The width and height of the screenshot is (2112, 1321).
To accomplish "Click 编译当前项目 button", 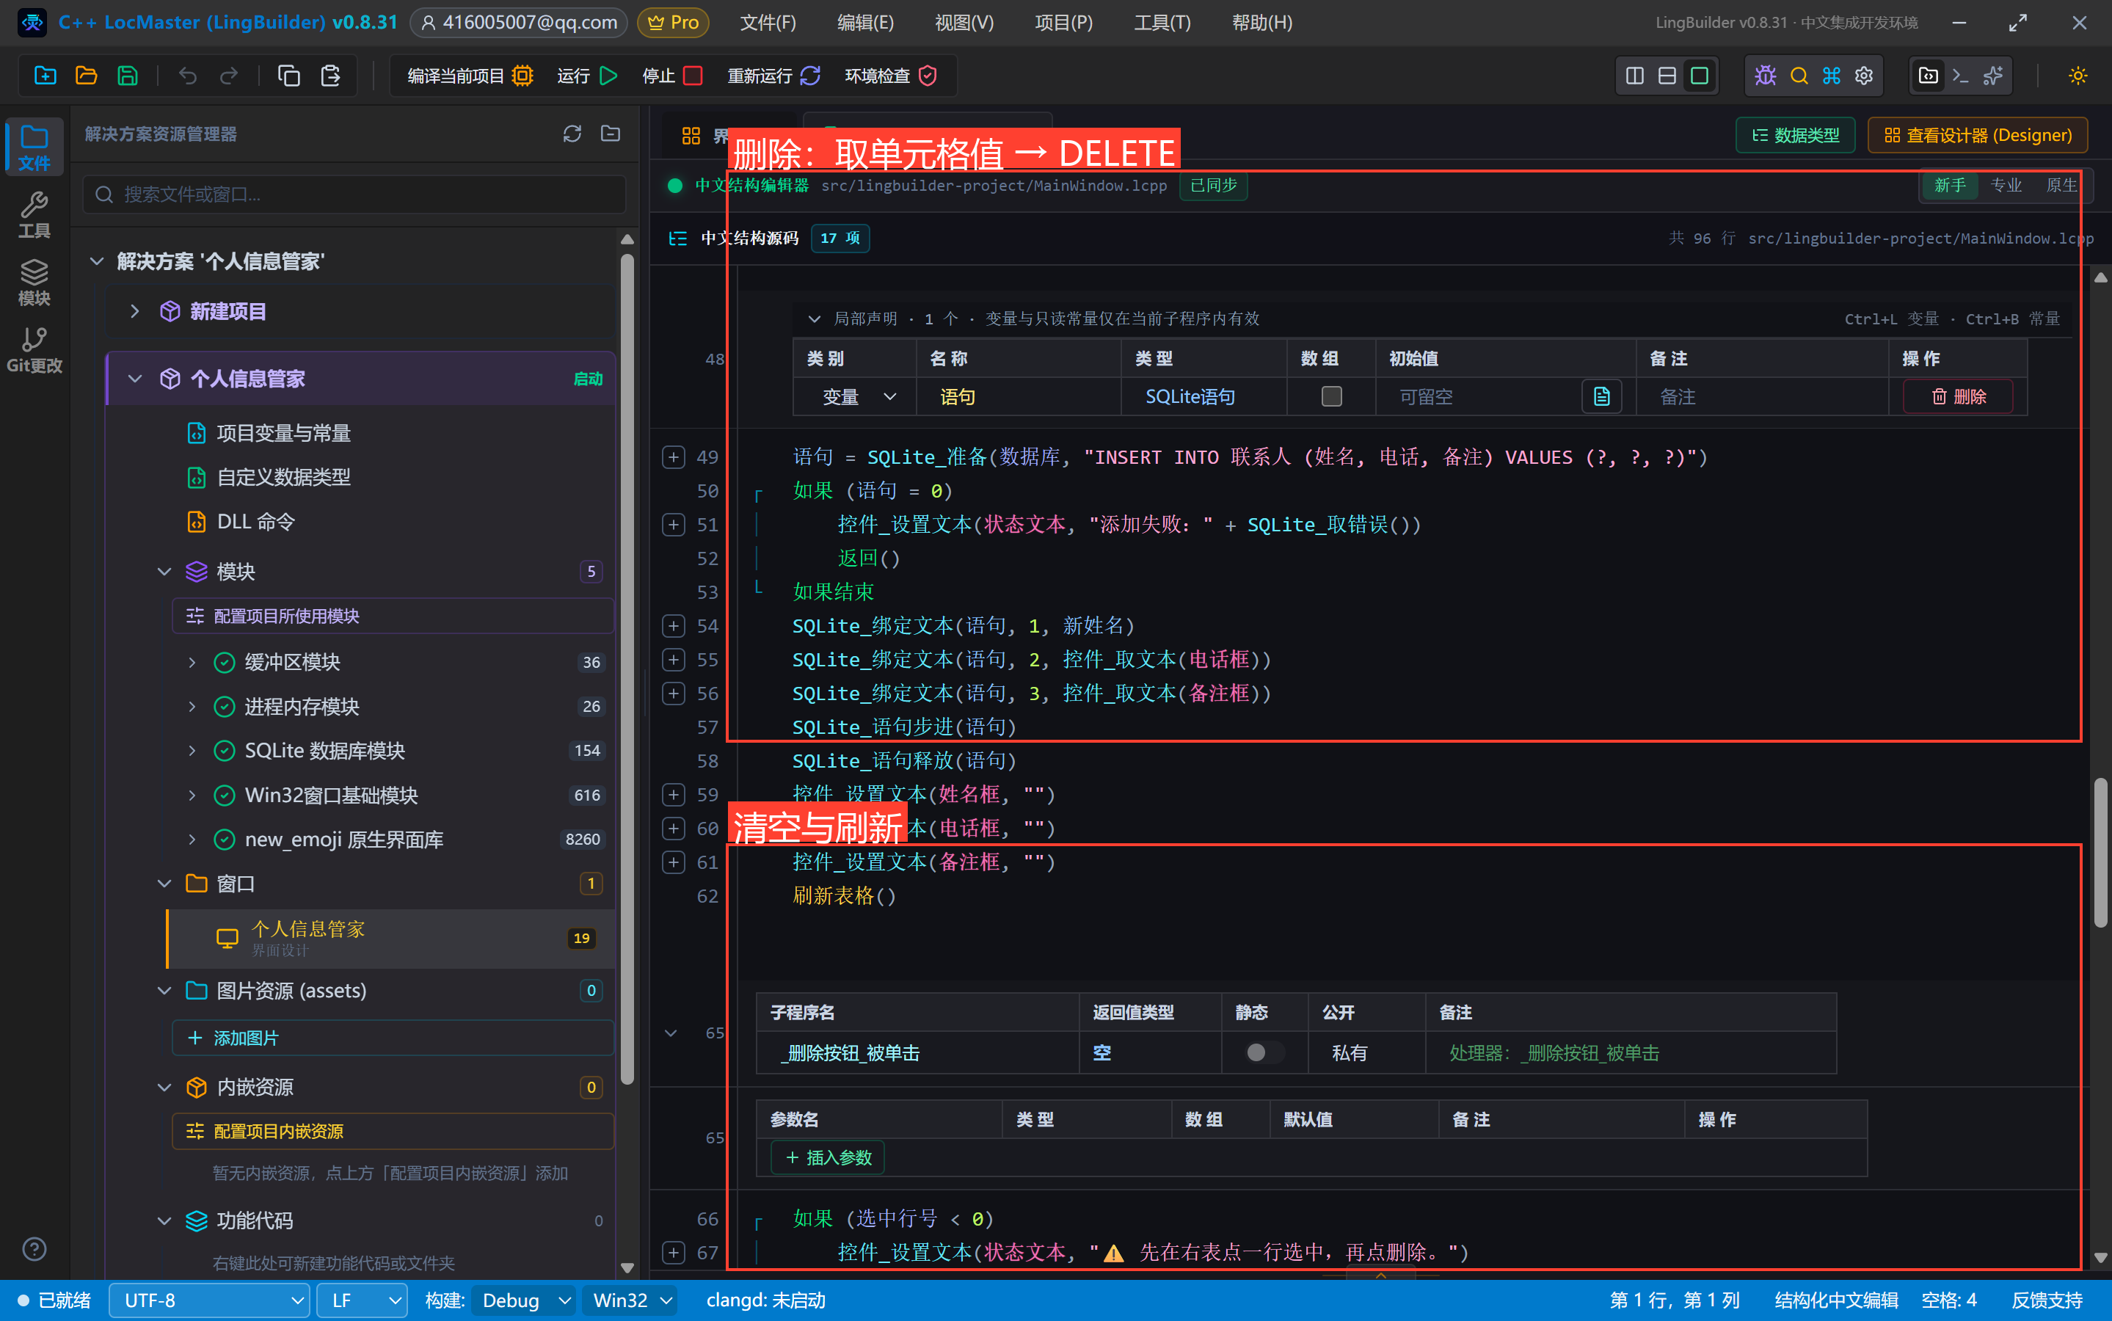I will (470, 76).
